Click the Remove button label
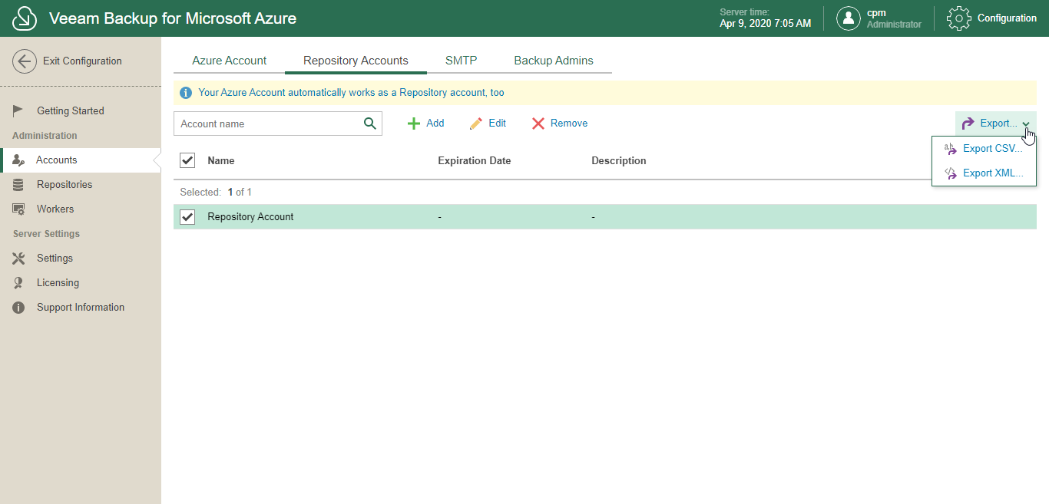The image size is (1049, 504). click(569, 124)
